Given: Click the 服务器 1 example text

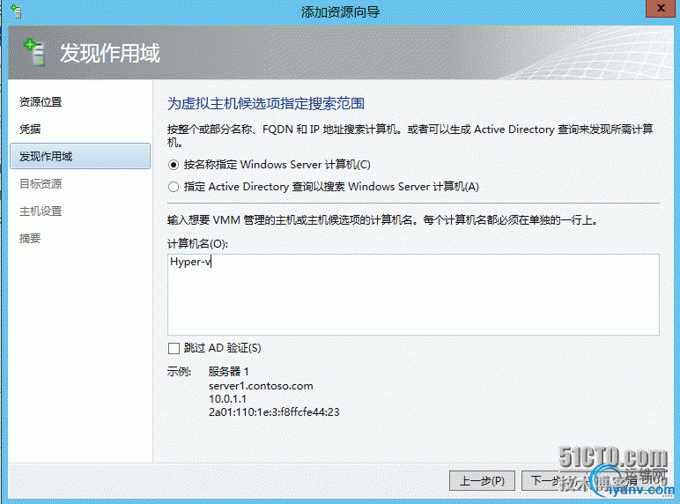Looking at the screenshot, I should (228, 371).
